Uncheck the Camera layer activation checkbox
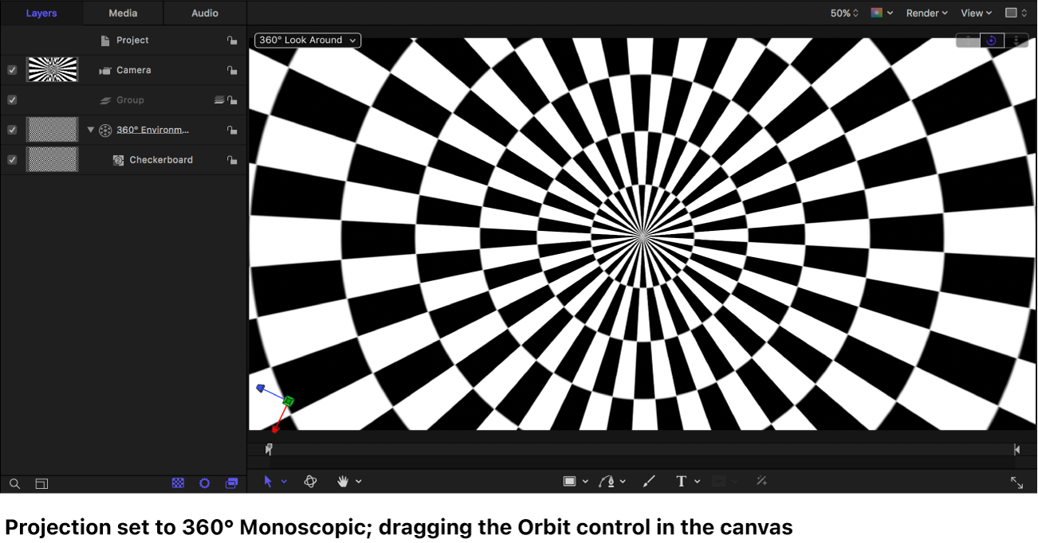1038x543 pixels. tap(11, 69)
